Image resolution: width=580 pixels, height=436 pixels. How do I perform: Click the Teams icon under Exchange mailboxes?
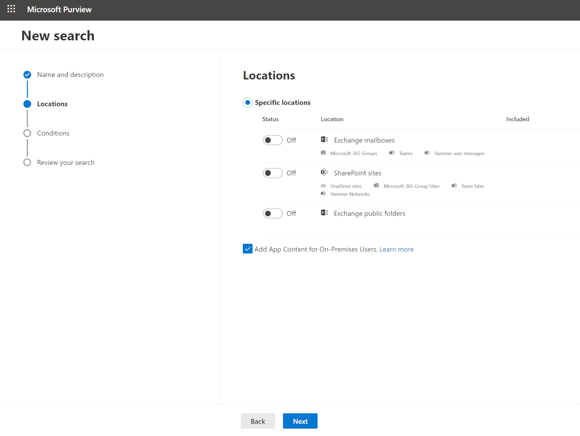392,153
